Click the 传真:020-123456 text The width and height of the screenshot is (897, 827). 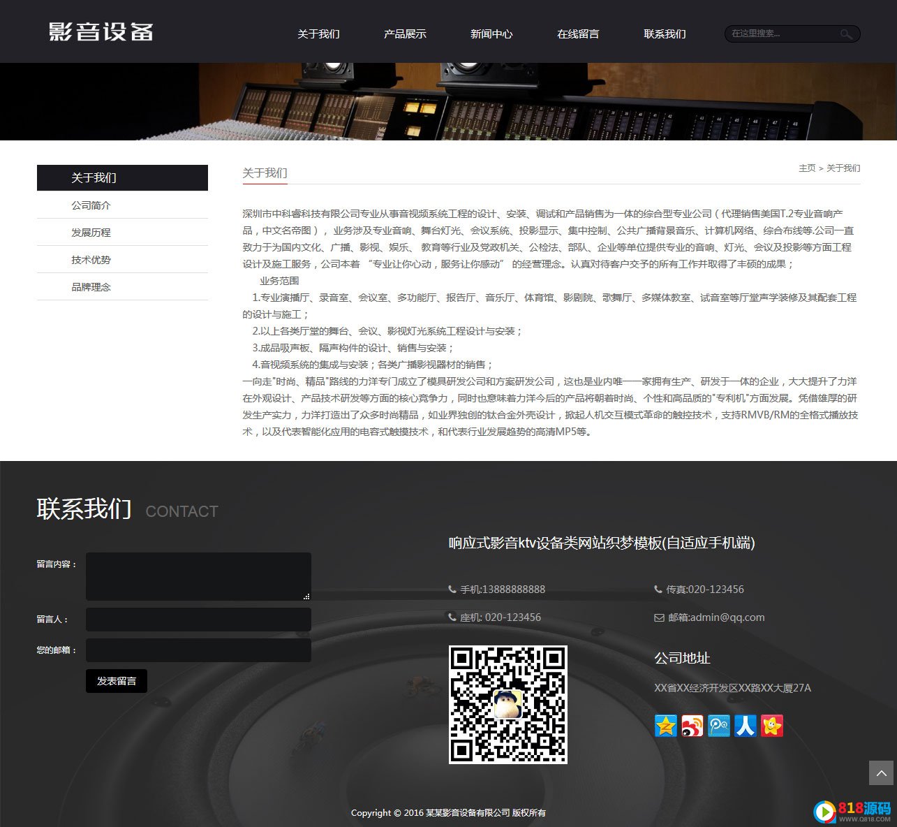pyautogui.click(x=705, y=590)
